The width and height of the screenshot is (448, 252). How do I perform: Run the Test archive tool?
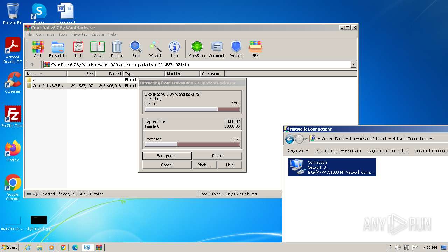[x=78, y=49]
